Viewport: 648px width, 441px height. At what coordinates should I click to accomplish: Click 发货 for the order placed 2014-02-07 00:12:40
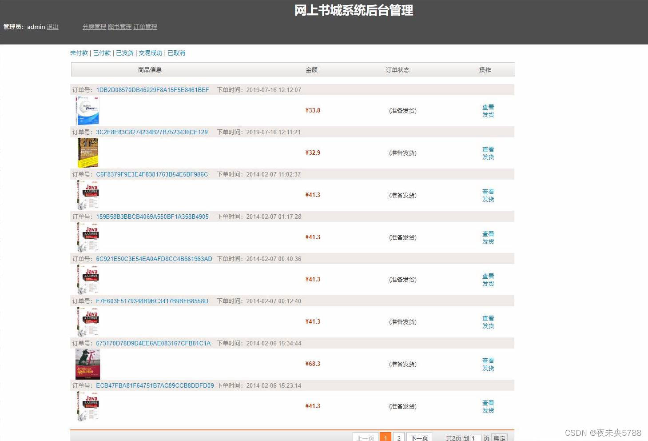488,326
